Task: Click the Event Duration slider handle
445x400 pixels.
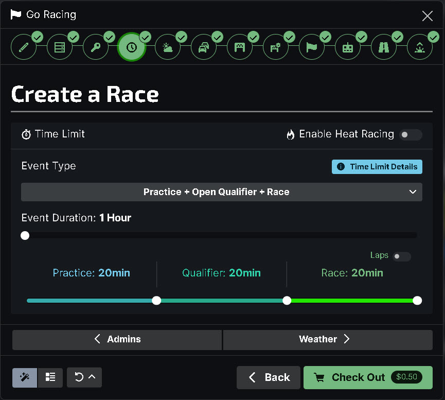Action: (25, 235)
